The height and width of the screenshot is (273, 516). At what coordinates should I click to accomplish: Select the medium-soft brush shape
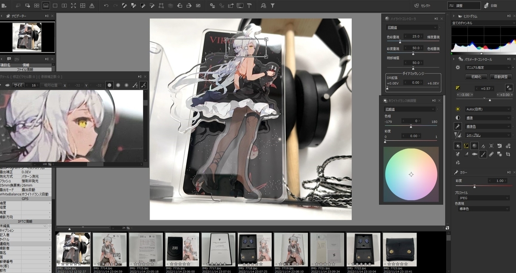click(118, 85)
